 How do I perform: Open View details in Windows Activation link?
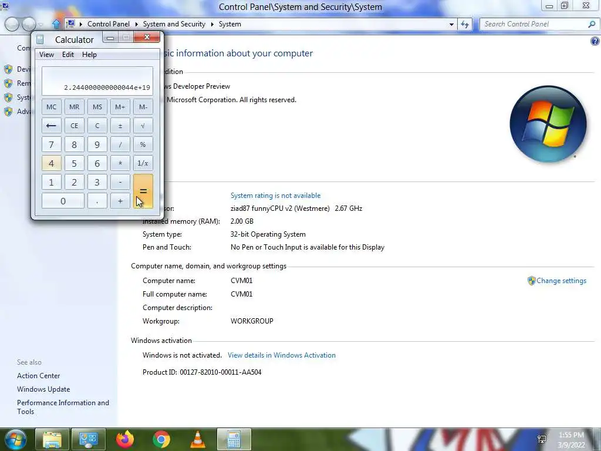click(x=282, y=355)
